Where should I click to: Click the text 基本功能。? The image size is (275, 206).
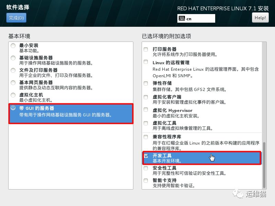point(29,51)
